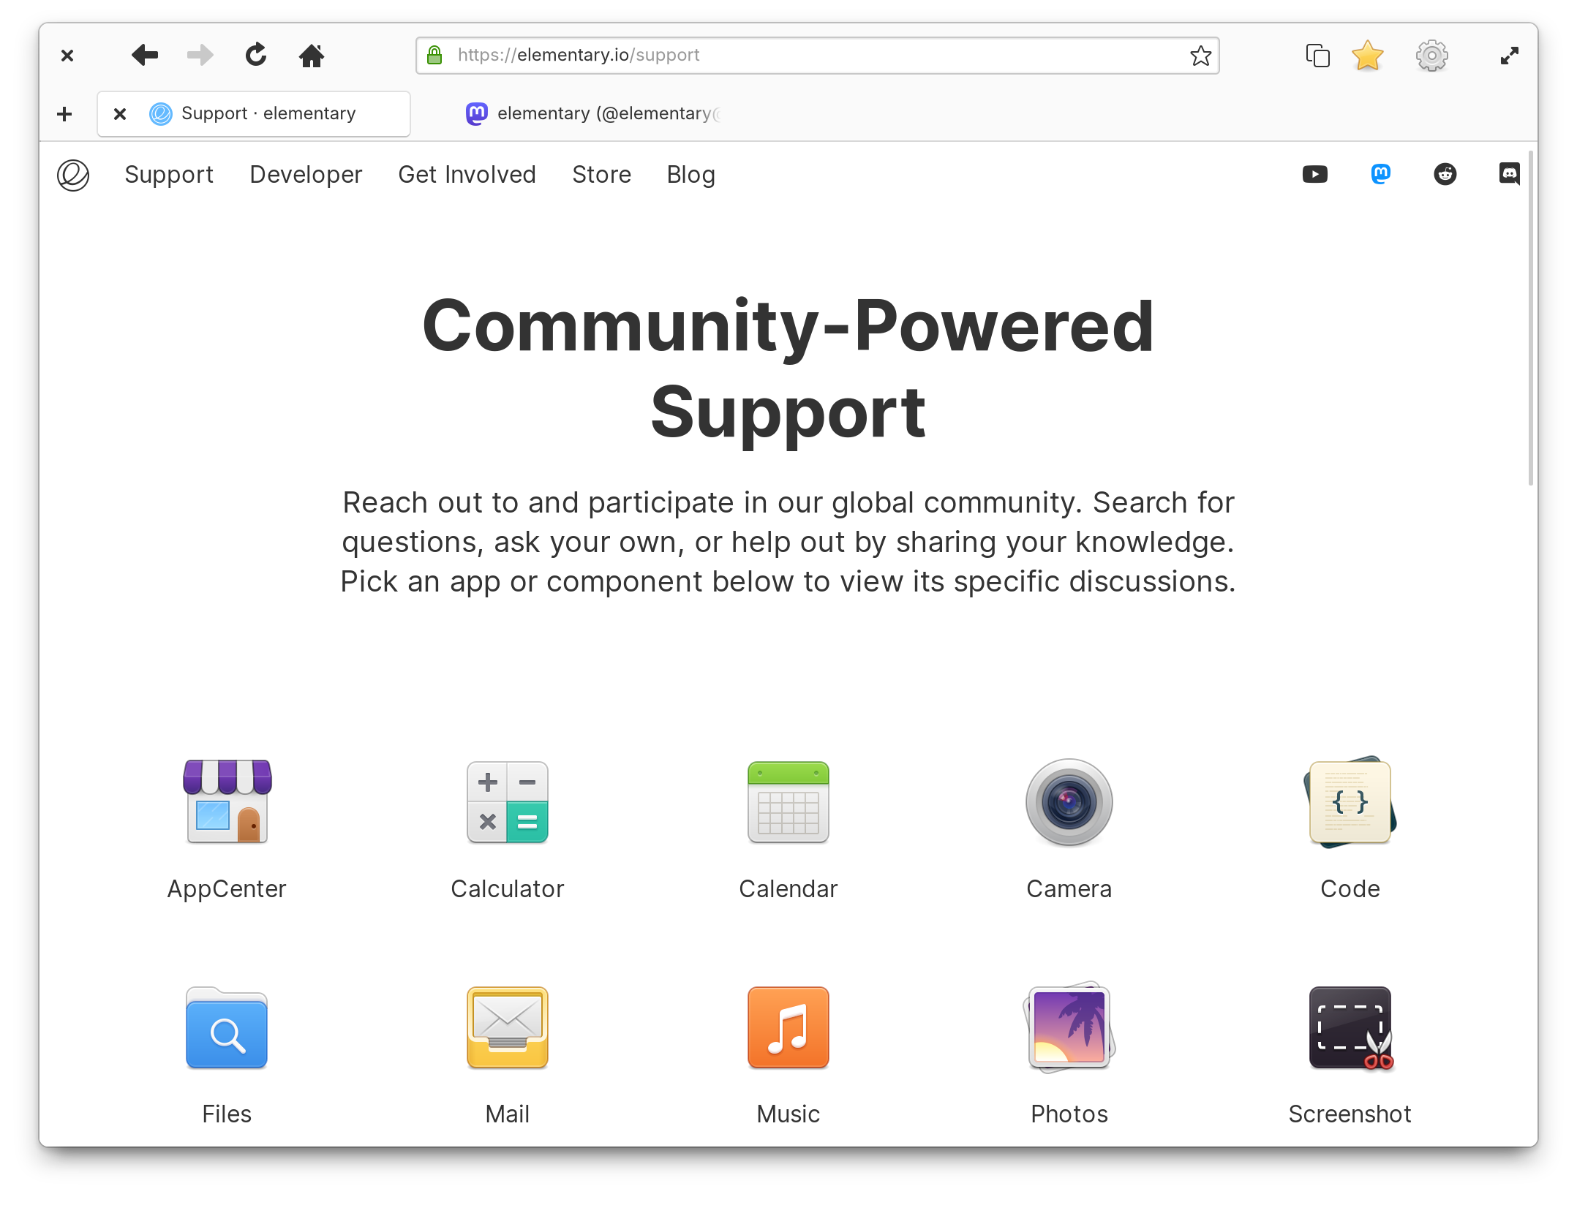Screen dimensions: 1577x1205
Task: Click the elementary Discord social icon
Action: (x=1509, y=175)
